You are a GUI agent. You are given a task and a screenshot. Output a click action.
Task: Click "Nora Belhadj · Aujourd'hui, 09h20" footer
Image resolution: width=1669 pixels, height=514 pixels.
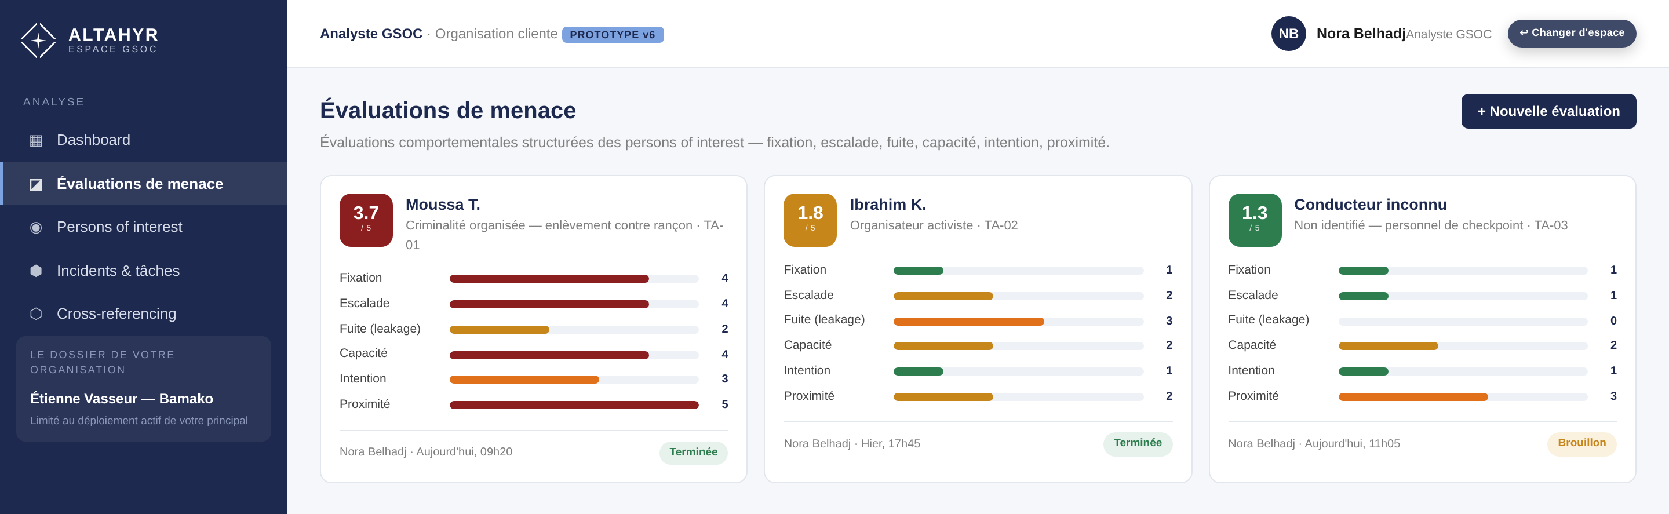click(x=426, y=452)
